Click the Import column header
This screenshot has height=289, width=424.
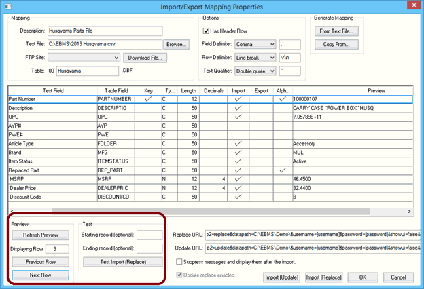pos(238,91)
